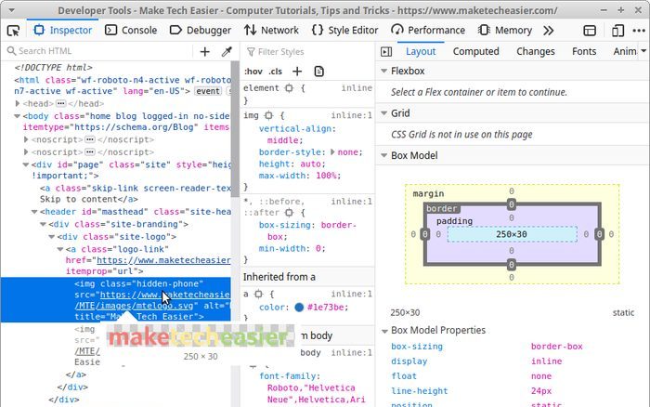Screen dimensions: 650x407
Task: Expand the second noscript node
Action: (x=26, y=151)
